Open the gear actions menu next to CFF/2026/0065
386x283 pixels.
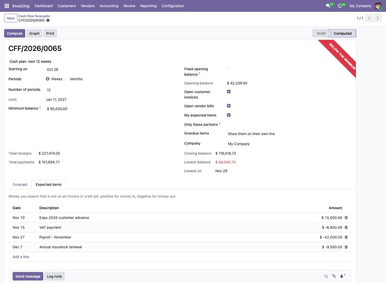48,21
